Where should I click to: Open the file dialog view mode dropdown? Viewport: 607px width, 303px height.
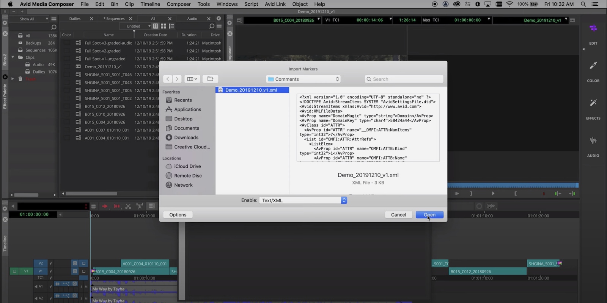click(192, 79)
